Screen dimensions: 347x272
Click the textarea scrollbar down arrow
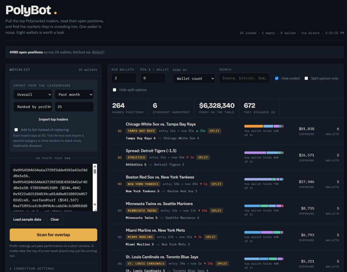tap(95, 205)
